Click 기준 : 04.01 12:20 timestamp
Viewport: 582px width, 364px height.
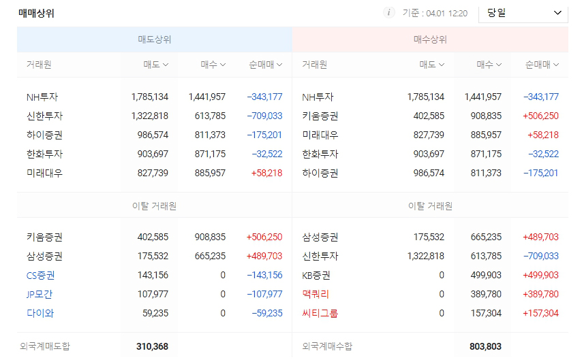tap(435, 14)
